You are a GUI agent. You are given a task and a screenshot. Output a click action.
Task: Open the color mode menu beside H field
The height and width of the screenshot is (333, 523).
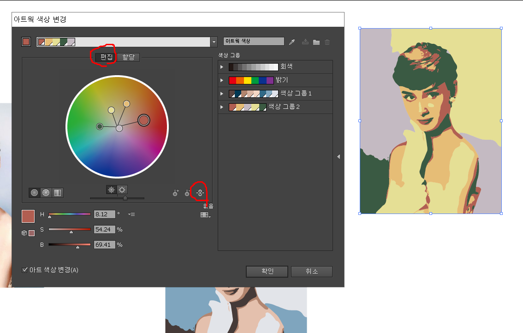point(131,214)
